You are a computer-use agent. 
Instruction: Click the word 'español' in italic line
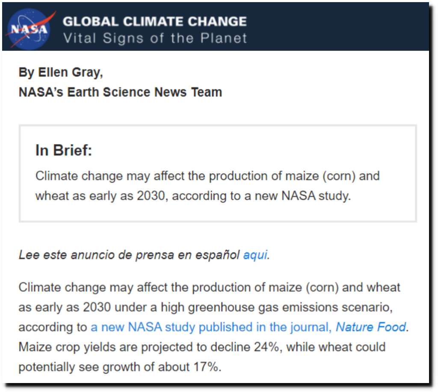pyautogui.click(x=217, y=255)
